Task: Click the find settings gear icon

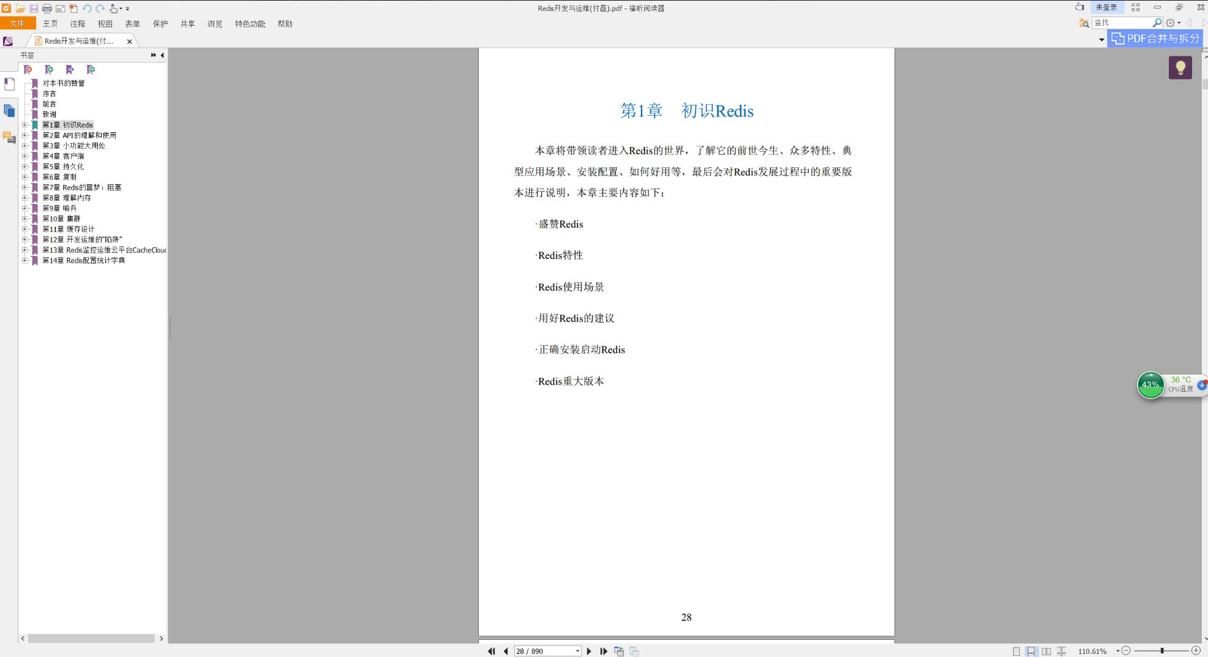Action: [x=1170, y=23]
